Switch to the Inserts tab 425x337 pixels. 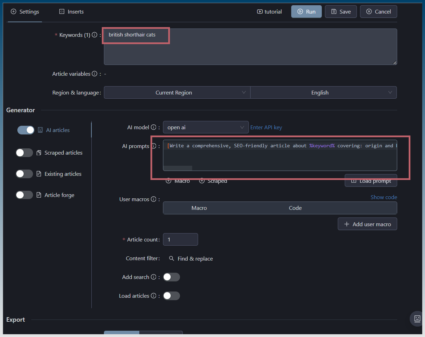click(x=71, y=12)
